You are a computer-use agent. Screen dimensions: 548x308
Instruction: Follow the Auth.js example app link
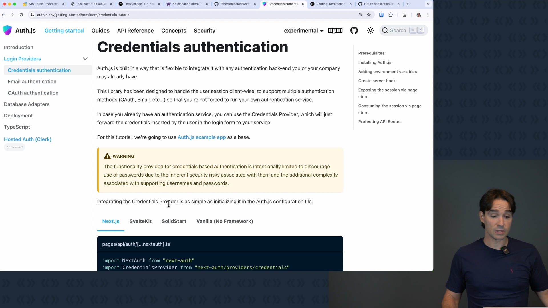202,137
